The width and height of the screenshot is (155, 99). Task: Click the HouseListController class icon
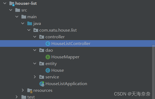coord(48,44)
